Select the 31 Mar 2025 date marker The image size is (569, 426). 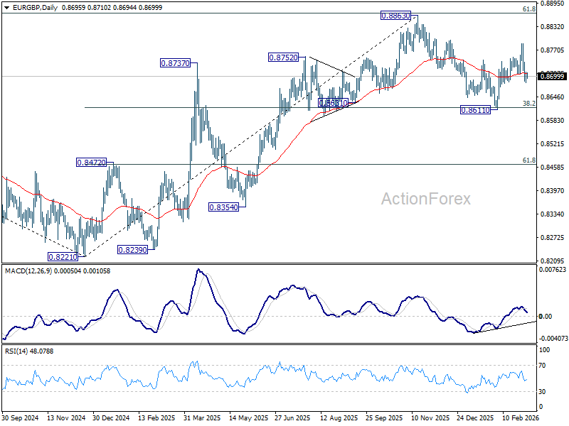tap(202, 417)
